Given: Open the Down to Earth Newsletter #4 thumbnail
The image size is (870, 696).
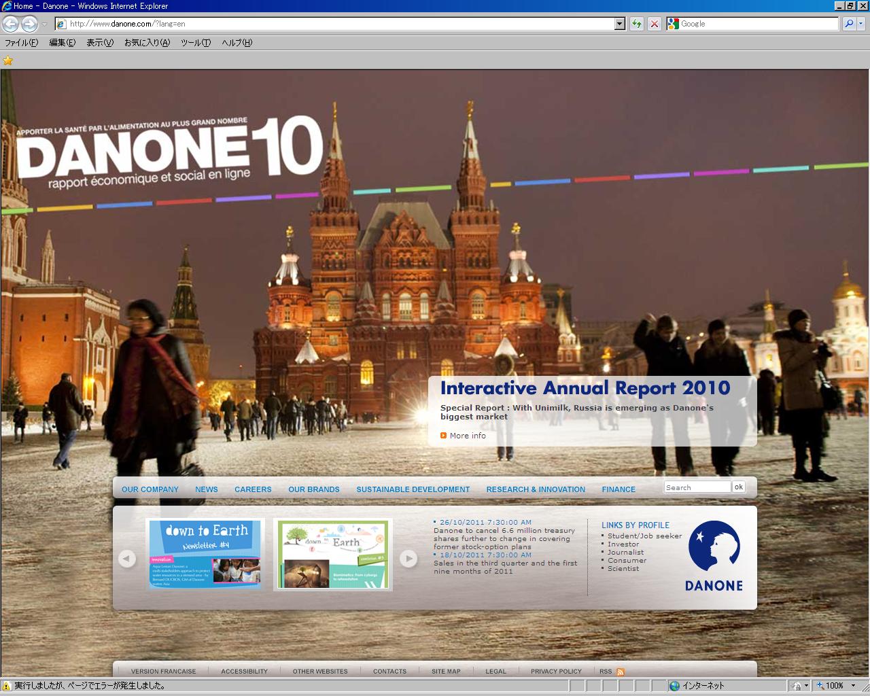Looking at the screenshot, I should pos(205,554).
